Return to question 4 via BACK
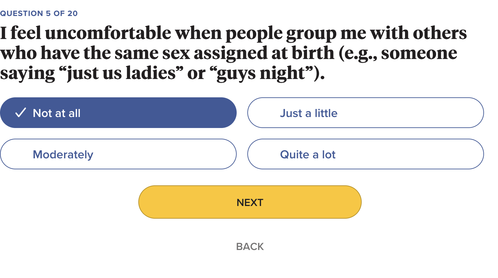This screenshot has height=278, width=498. (x=250, y=247)
